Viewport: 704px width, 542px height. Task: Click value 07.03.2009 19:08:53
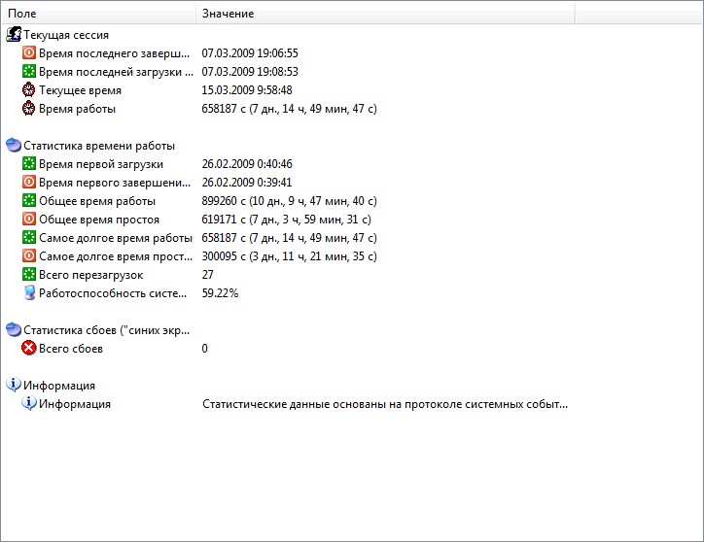(250, 71)
